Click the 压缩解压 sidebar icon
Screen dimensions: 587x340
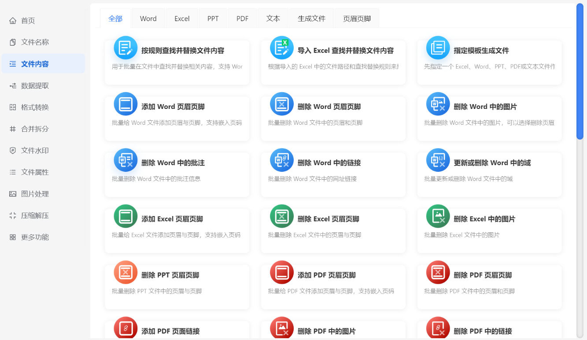tap(13, 216)
